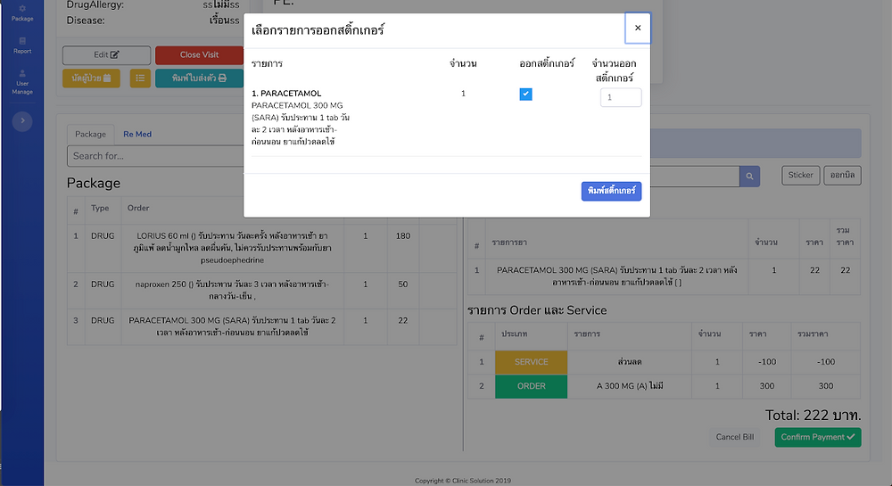The image size is (892, 486).
Task: Click the green Confirm Payment button
Action: pyautogui.click(x=817, y=437)
